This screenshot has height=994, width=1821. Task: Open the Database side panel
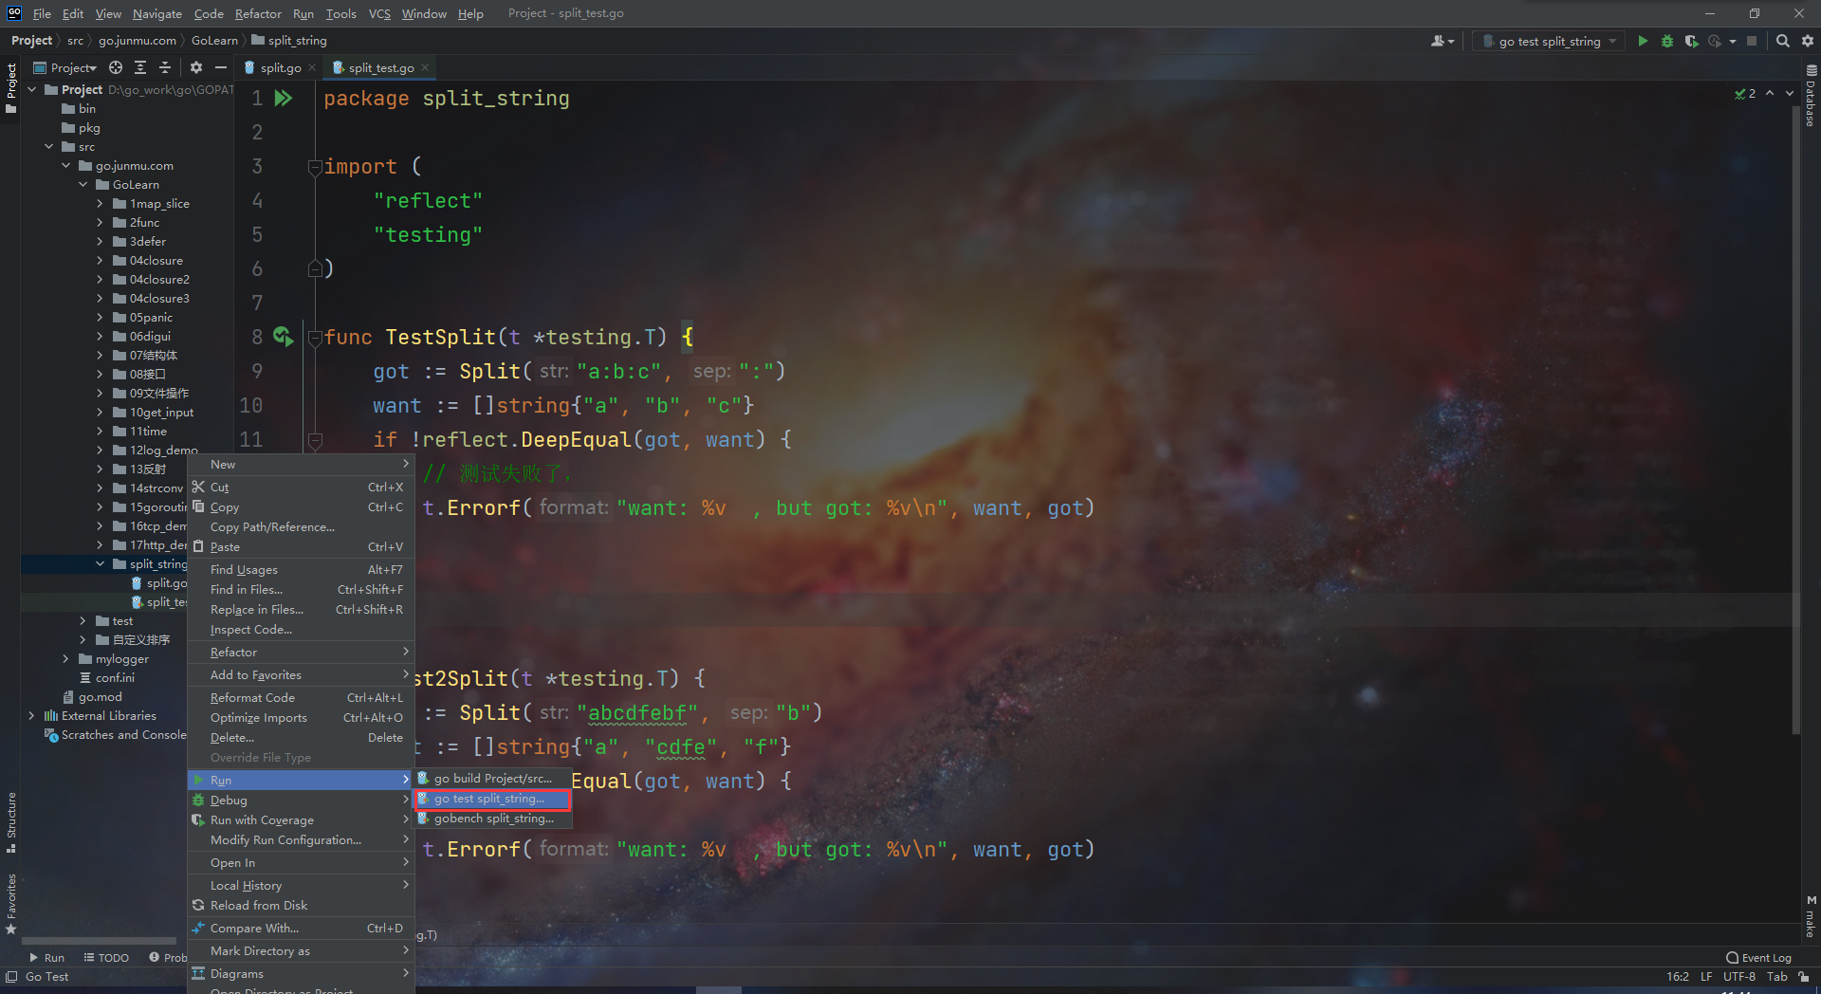click(1812, 95)
